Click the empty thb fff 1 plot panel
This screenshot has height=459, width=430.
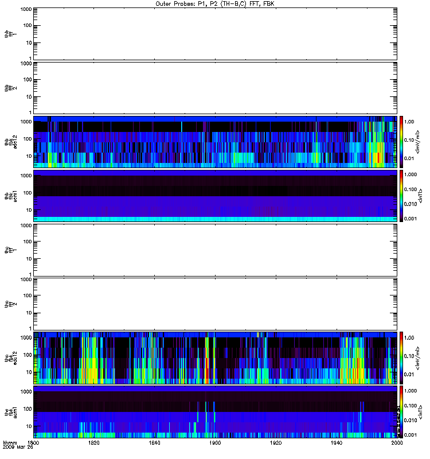tap(215, 34)
